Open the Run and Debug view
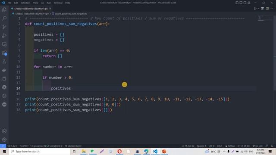The height and width of the screenshot is (155, 276). [4, 35]
